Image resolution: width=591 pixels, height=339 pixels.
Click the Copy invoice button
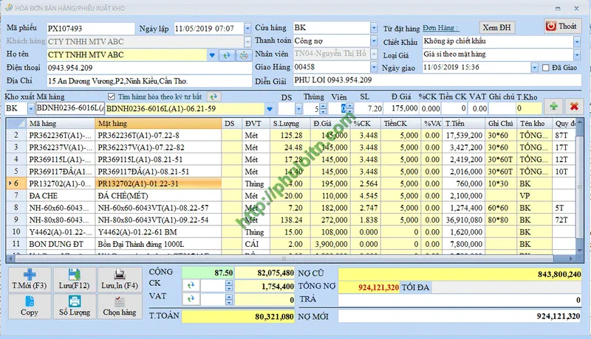[30, 307]
